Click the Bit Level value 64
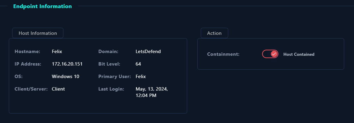 point(138,64)
